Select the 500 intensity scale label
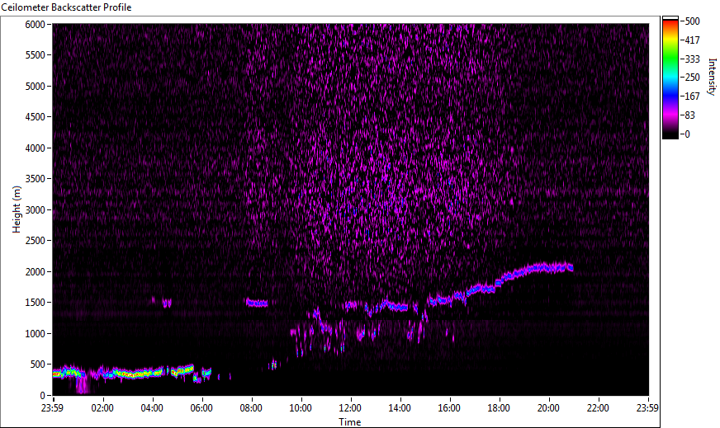720x428 pixels. click(x=692, y=21)
